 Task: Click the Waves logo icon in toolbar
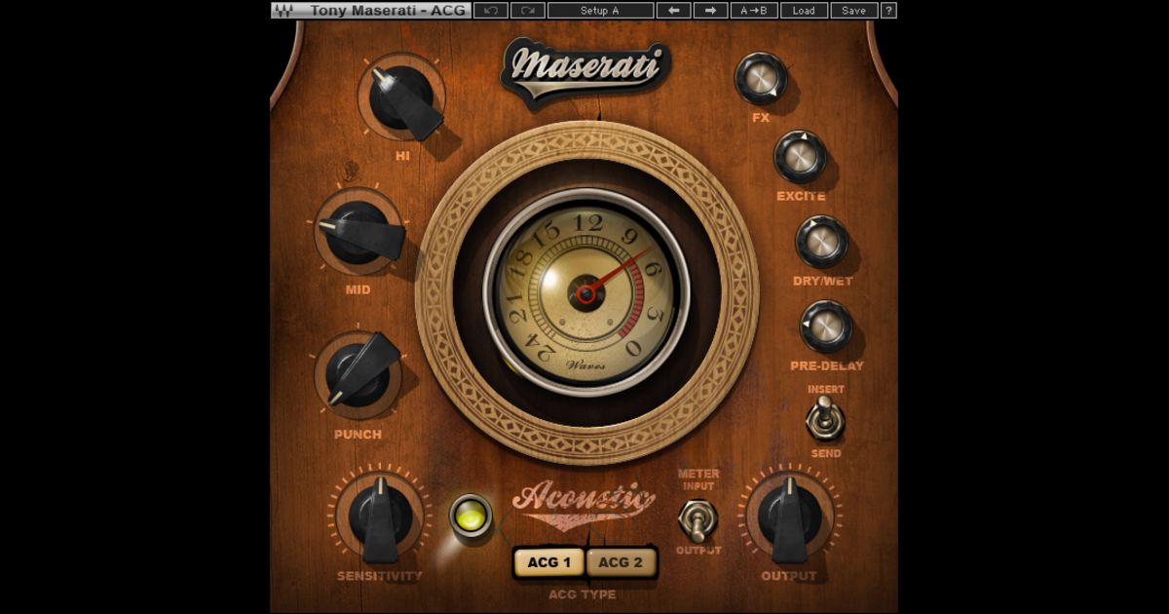(283, 11)
